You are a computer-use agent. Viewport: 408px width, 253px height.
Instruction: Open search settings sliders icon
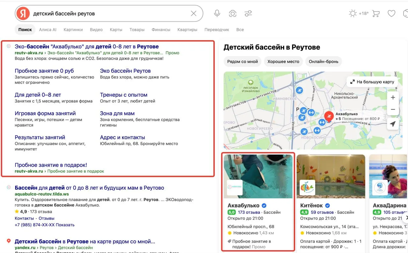click(x=248, y=13)
